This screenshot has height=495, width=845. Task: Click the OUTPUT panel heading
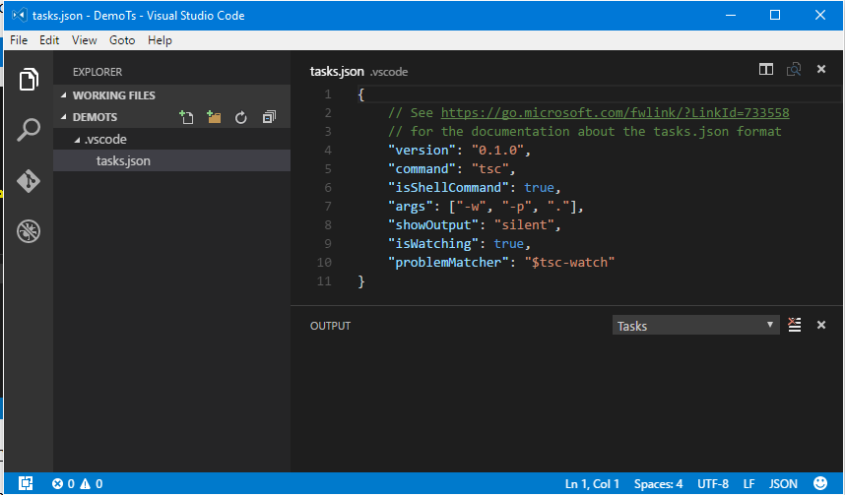pyautogui.click(x=330, y=326)
